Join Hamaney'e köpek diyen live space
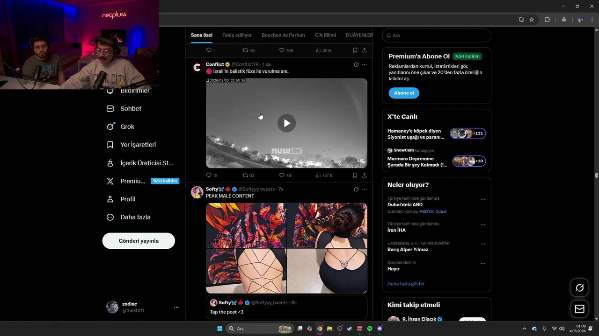 click(x=437, y=134)
